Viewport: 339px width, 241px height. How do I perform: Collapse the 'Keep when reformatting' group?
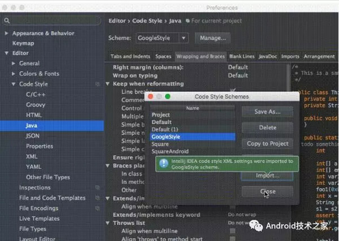click(x=108, y=84)
